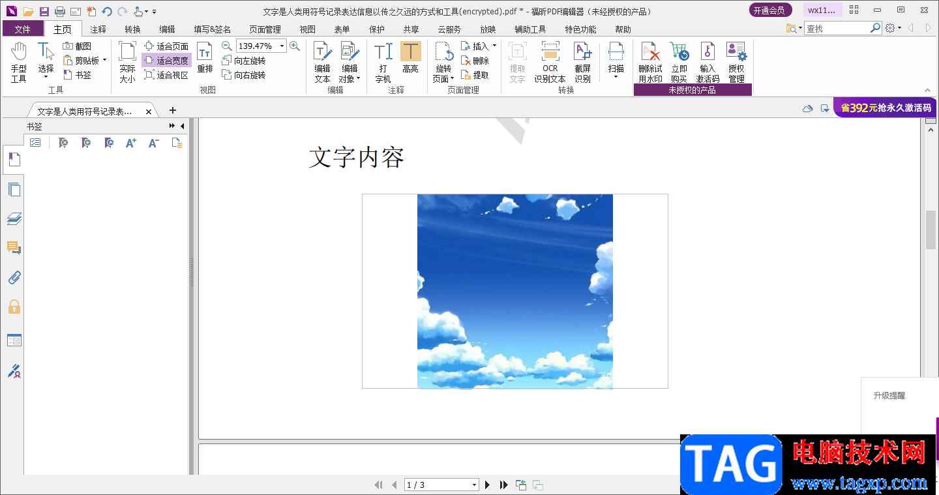Jump to last page button
Image resolution: width=939 pixels, height=495 pixels.
pyautogui.click(x=503, y=485)
